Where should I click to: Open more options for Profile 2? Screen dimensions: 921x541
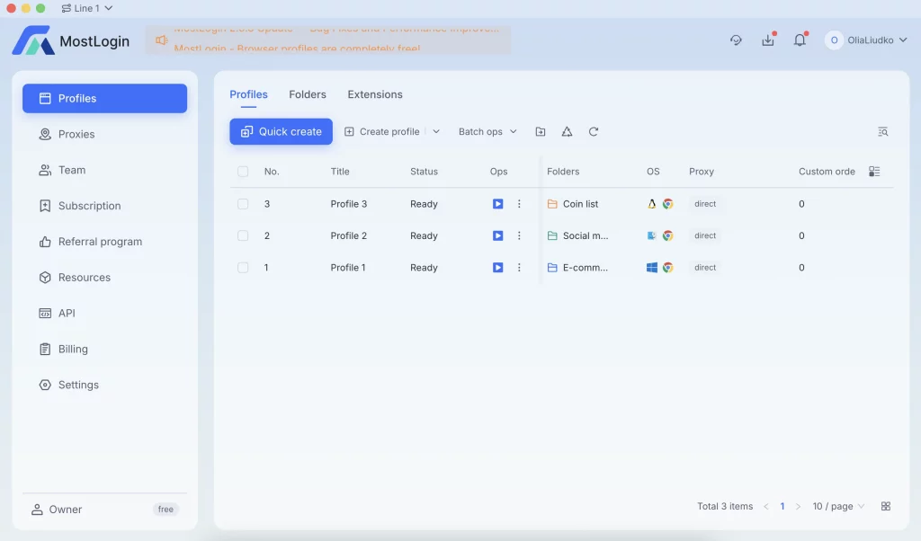[x=519, y=235]
